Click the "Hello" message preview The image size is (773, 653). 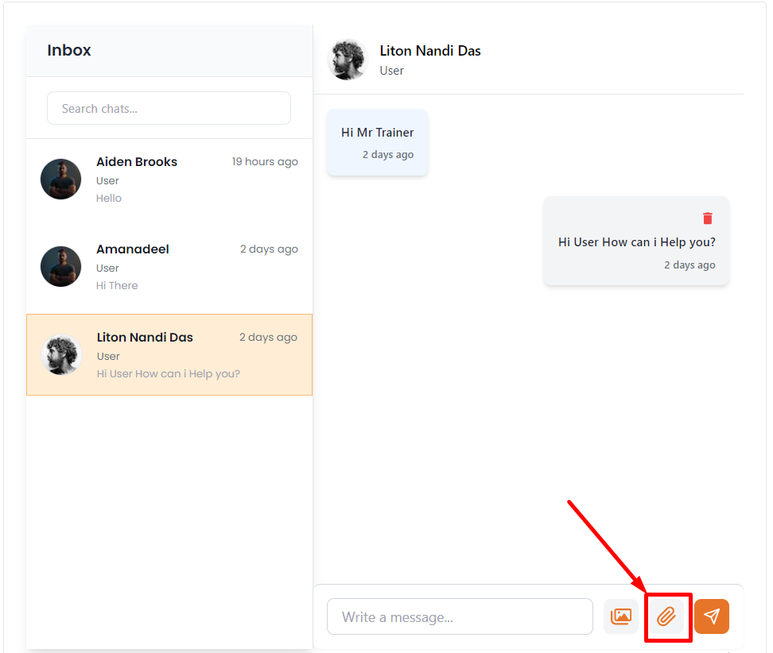click(x=109, y=199)
